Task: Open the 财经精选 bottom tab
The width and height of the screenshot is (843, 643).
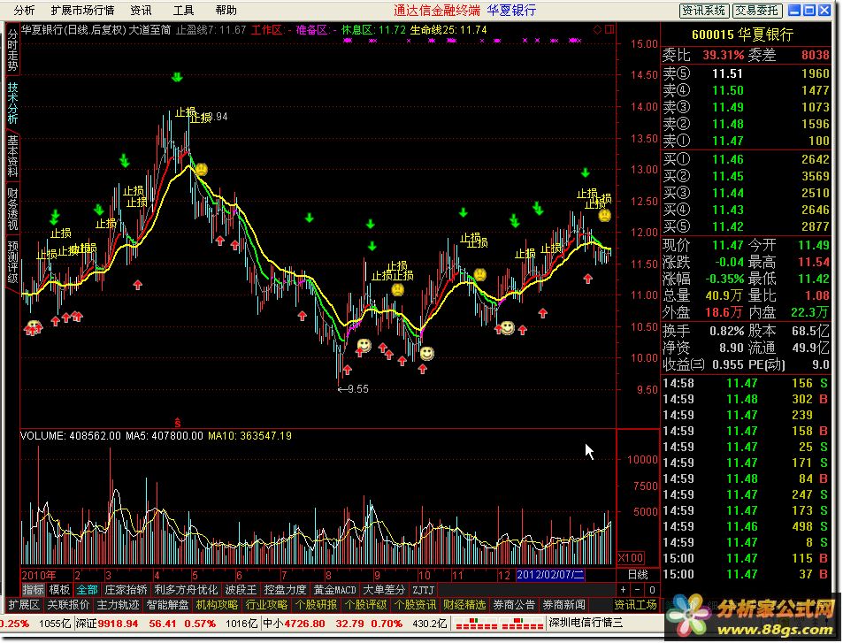Action: pos(464,605)
